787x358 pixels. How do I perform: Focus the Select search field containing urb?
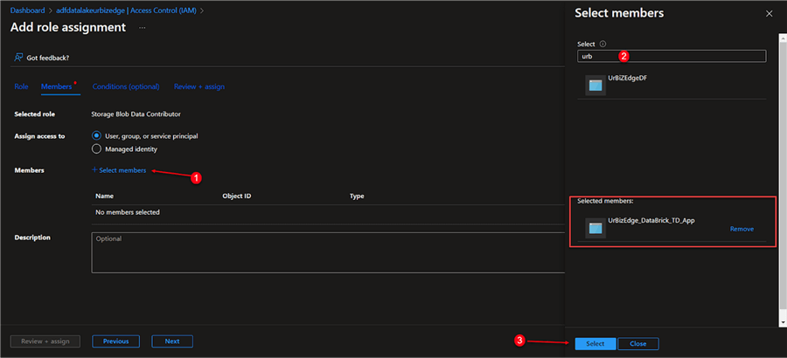tap(672, 56)
